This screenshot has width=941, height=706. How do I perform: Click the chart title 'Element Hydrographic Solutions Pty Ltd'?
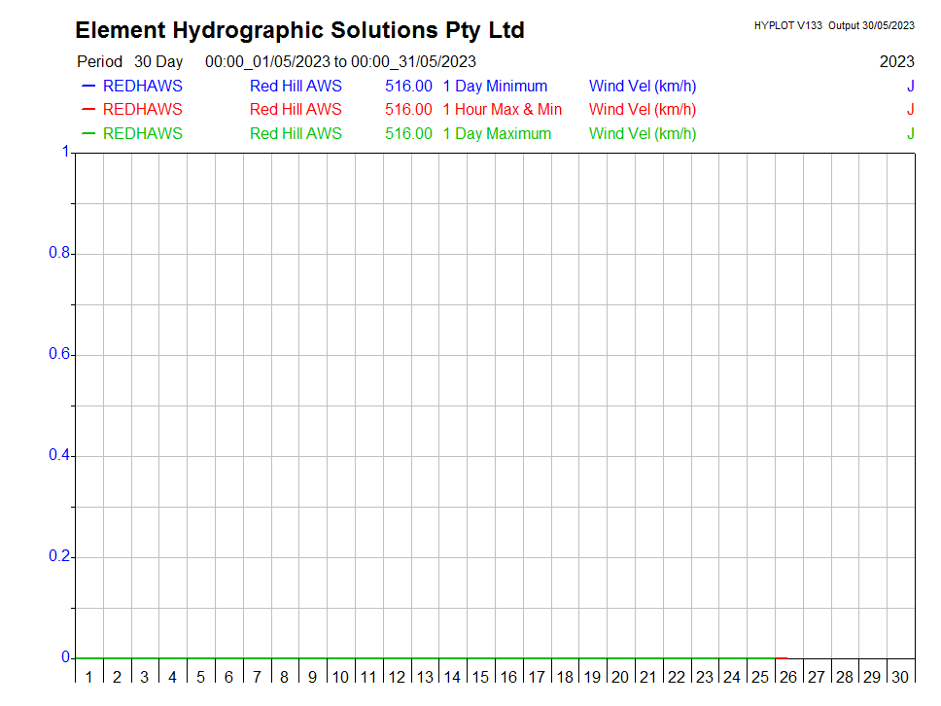coord(299,31)
